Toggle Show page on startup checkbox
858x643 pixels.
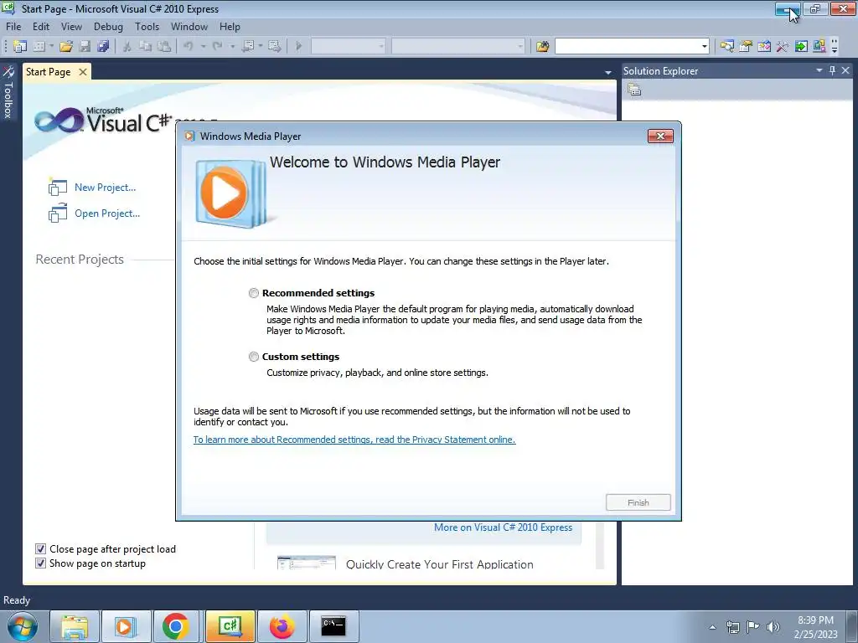[40, 563]
